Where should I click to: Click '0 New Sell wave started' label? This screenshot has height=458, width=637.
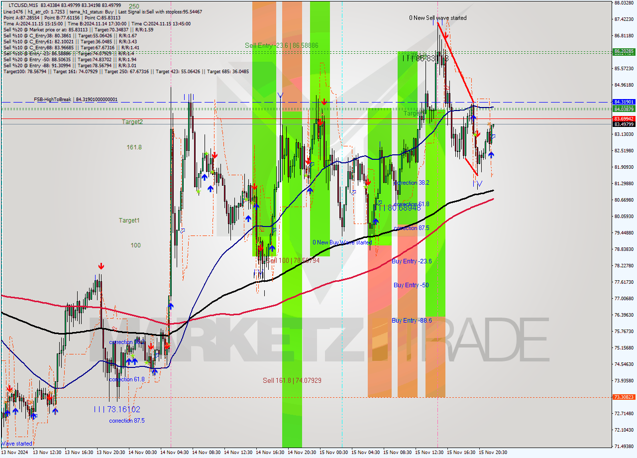pyautogui.click(x=438, y=18)
